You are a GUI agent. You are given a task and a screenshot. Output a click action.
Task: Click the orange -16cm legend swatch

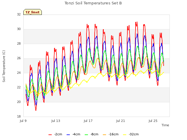tap(105, 135)
